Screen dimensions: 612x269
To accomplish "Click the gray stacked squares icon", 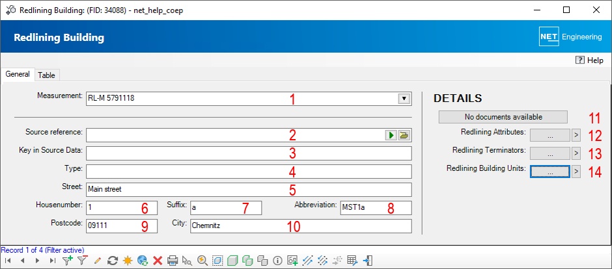I will pyautogui.click(x=262, y=261).
